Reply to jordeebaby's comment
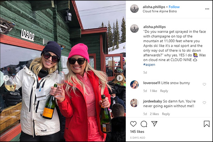 [x=166, y=114]
